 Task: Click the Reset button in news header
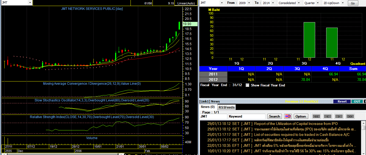342,101
